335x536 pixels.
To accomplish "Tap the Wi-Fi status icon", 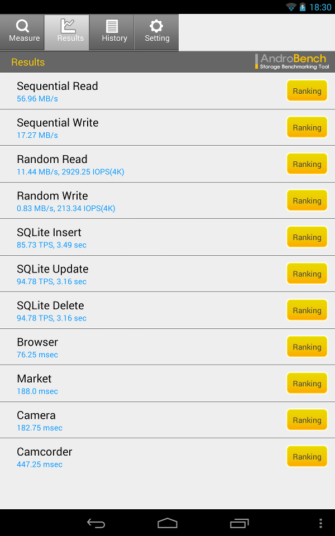I will pyautogui.click(x=291, y=7).
